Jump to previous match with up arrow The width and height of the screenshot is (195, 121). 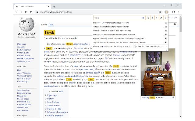[157, 18]
